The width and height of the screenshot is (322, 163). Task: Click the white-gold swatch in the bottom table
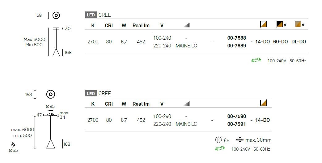(x=263, y=103)
